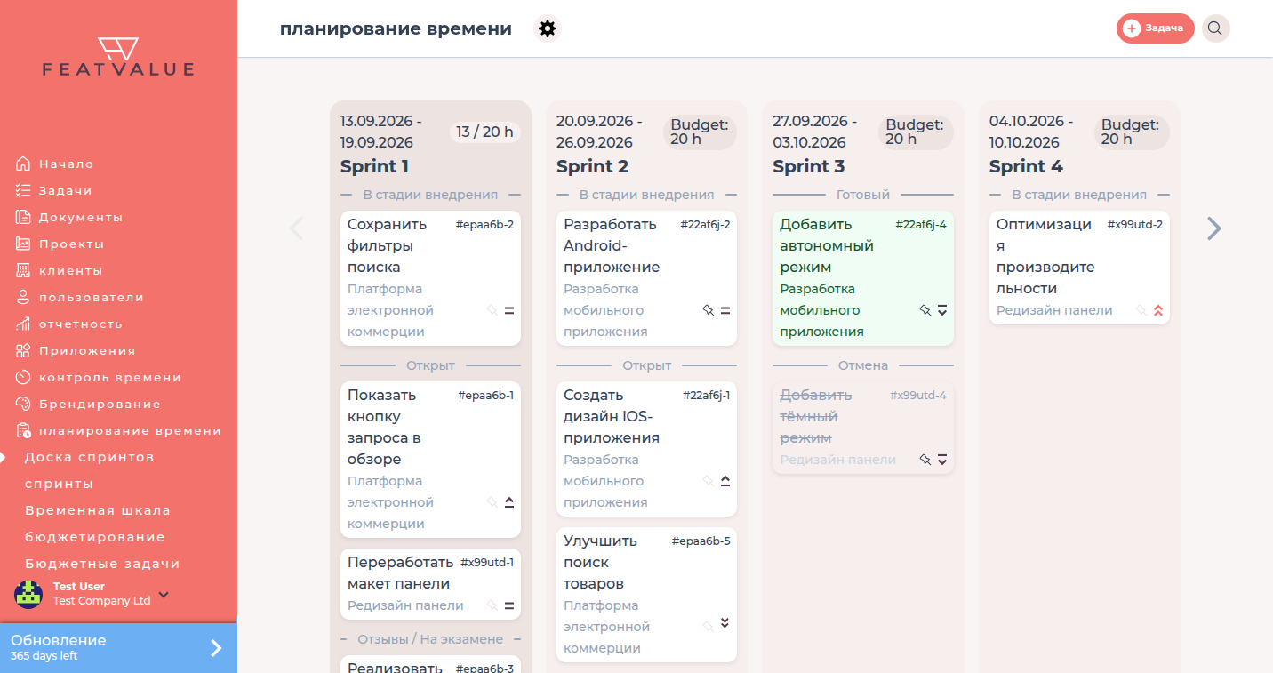The width and height of the screenshot is (1273, 673).
Task: Toggle the pin on Оптимизация производительности
Action: [1141, 310]
